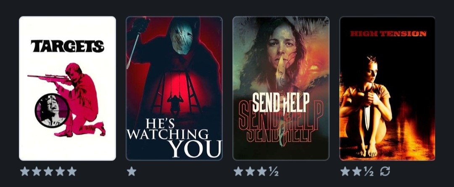The width and height of the screenshot is (454, 187).
Task: Click the first star under High Tension
Action: pyautogui.click(x=345, y=171)
